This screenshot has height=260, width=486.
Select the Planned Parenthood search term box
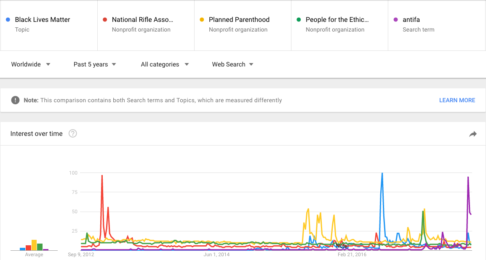tap(243, 25)
